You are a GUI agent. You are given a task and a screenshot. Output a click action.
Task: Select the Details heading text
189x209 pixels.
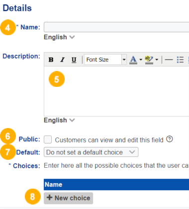pyautogui.click(x=17, y=8)
